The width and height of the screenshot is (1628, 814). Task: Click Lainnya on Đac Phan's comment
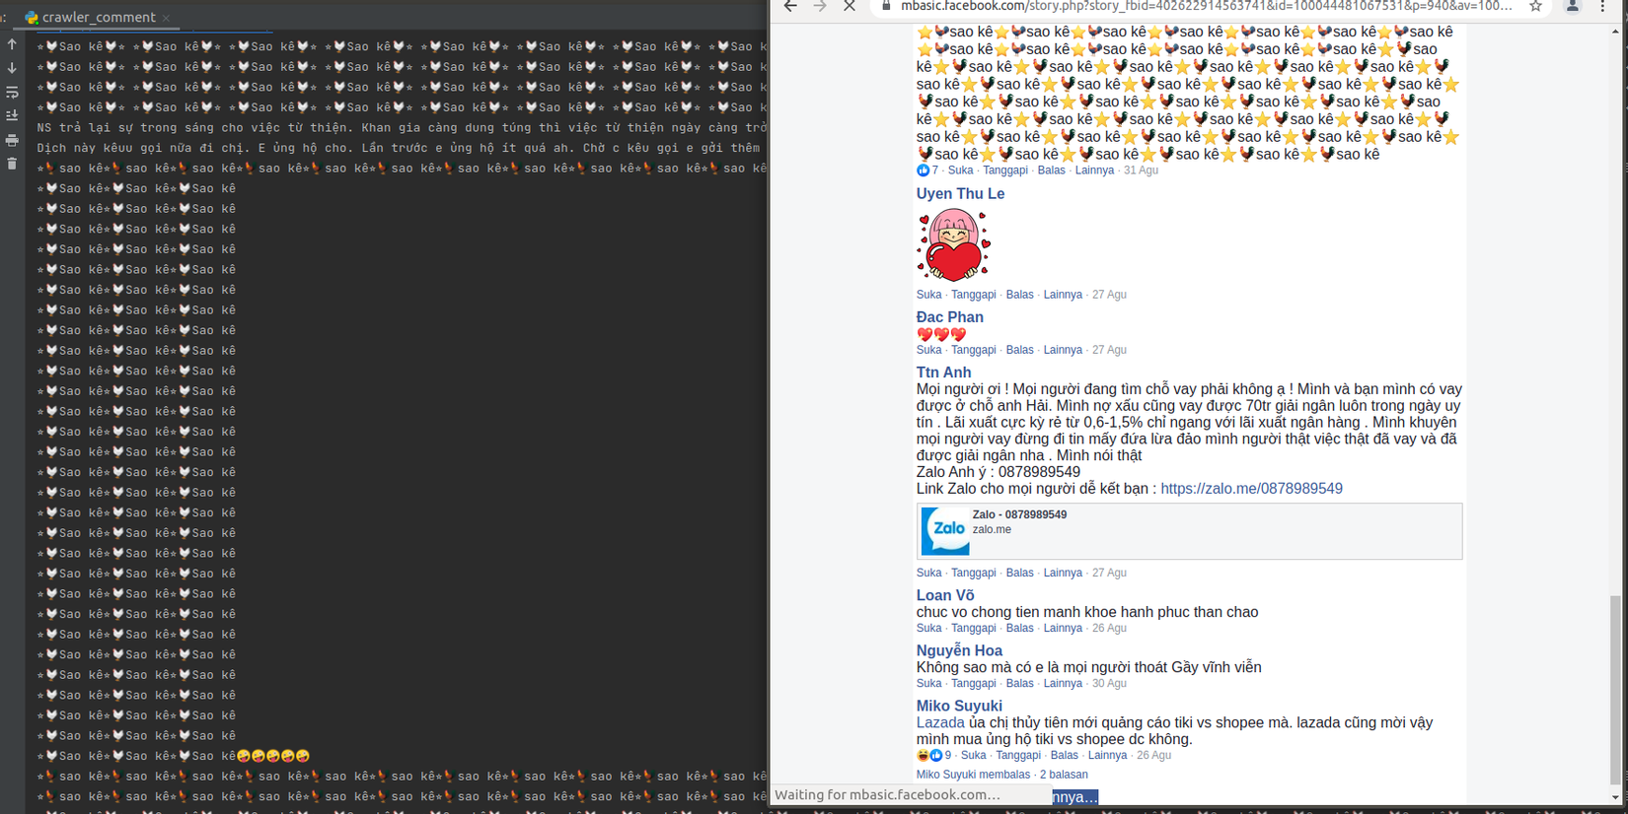click(1063, 350)
